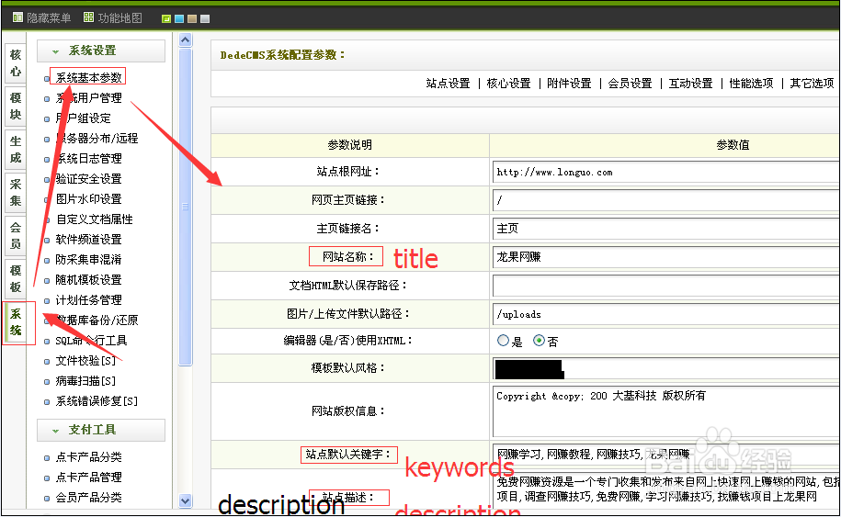Select the blue theme color square
841x517 pixels.
tap(179, 18)
